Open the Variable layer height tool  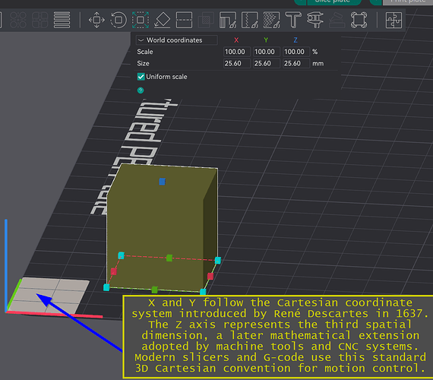(x=62, y=20)
